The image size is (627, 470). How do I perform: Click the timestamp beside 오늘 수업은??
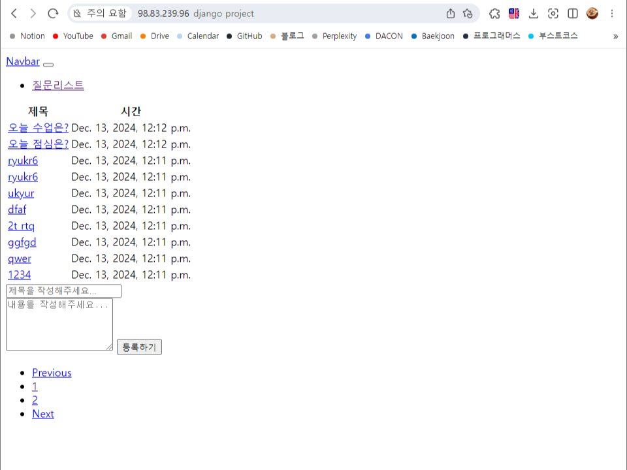pos(131,128)
